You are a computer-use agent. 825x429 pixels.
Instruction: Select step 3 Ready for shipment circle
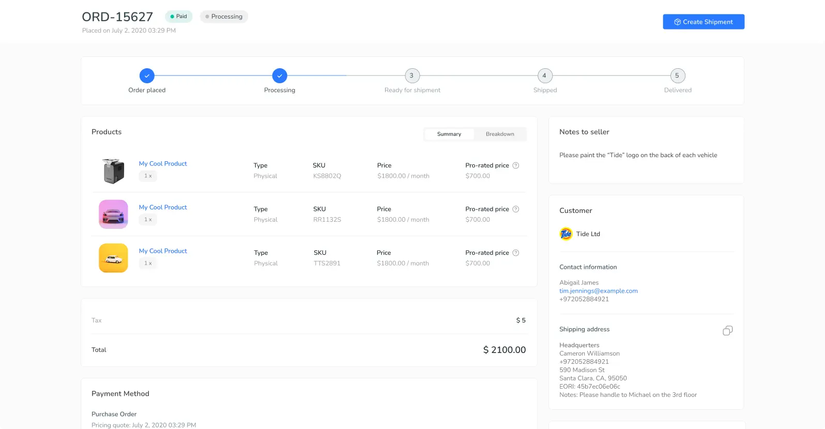click(412, 75)
